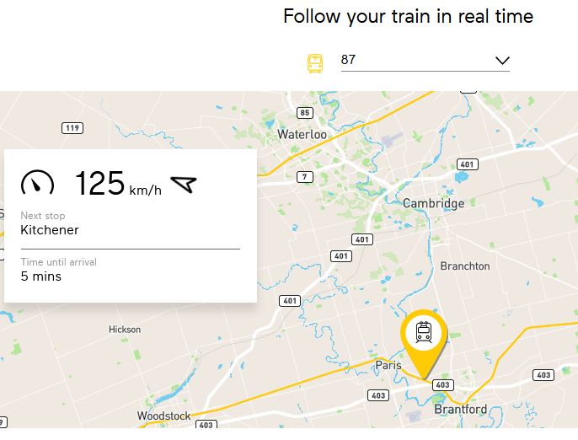
Task: Select the Cambridge city label
Action: point(433,203)
